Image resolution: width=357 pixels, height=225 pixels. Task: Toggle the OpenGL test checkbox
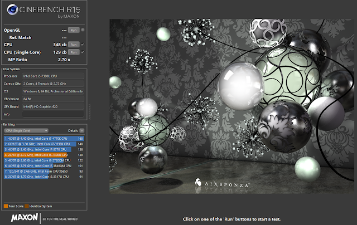pos(83,30)
